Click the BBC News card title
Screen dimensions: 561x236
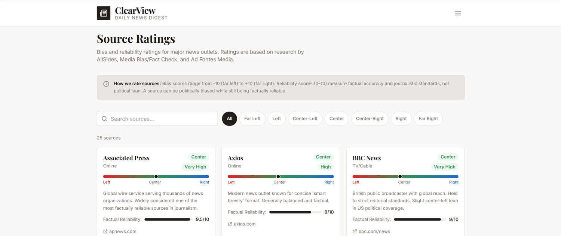click(367, 158)
